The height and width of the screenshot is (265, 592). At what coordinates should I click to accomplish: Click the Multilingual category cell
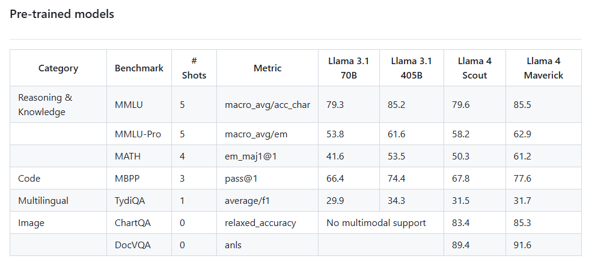[43, 201]
